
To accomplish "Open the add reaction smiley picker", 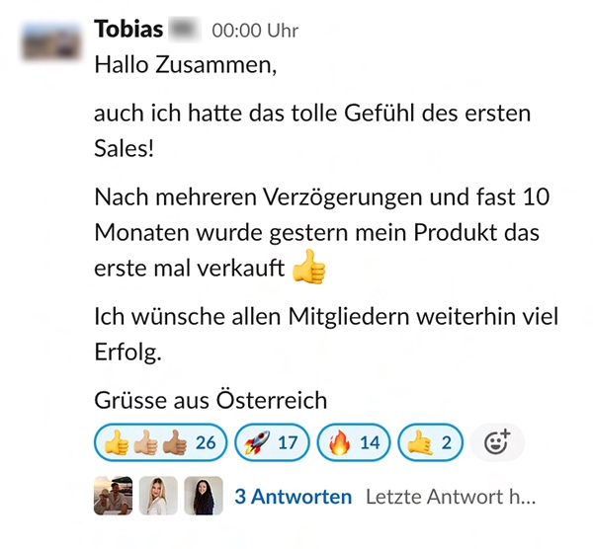I will [x=497, y=442].
